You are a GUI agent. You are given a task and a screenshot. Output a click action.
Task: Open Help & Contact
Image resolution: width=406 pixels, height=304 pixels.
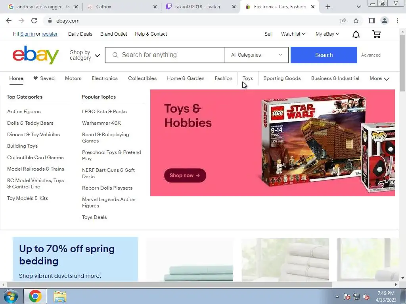(x=151, y=34)
